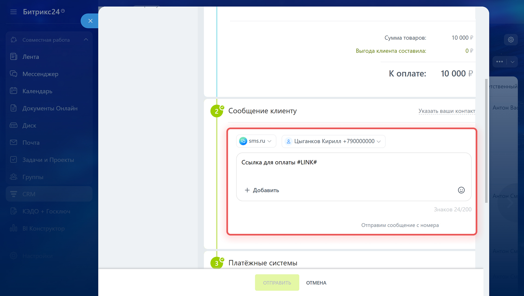Open Мессенджер chat icon
Image resolution: width=524 pixels, height=296 pixels.
point(13,74)
